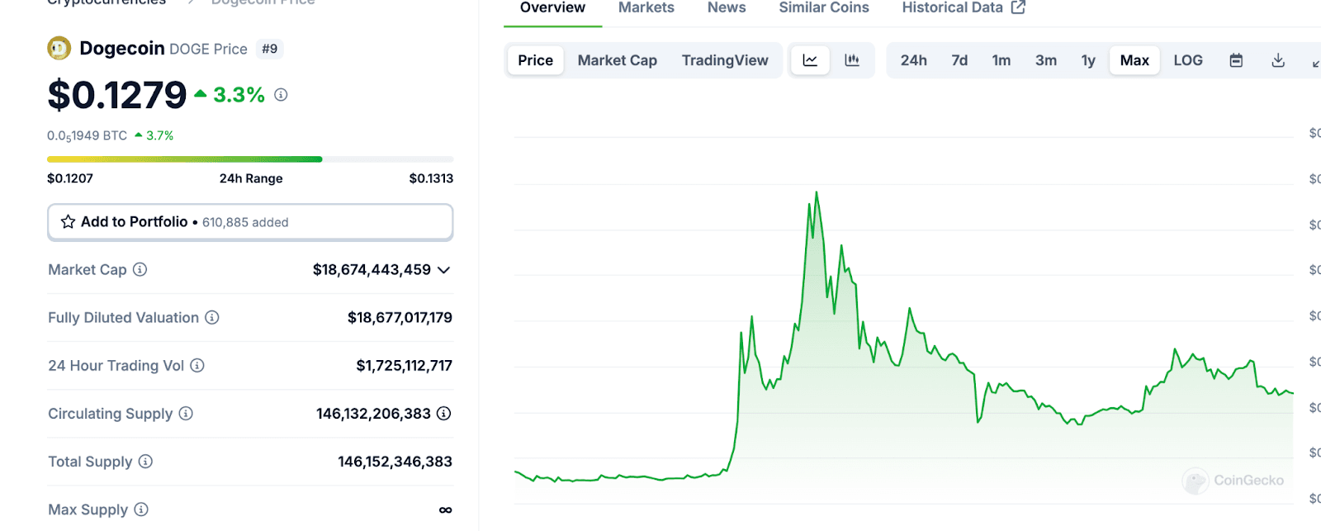Image resolution: width=1321 pixels, height=531 pixels.
Task: Open the Similar Coins tab
Action: [x=824, y=8]
